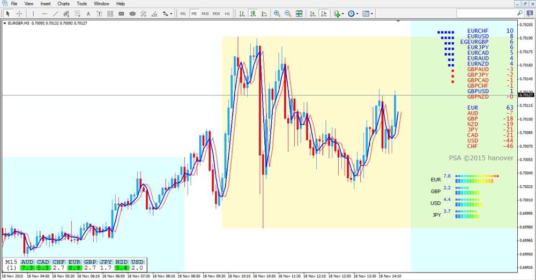Click the Arrows objects icon
Viewport: 536px width, 280px height.
coord(166,14)
